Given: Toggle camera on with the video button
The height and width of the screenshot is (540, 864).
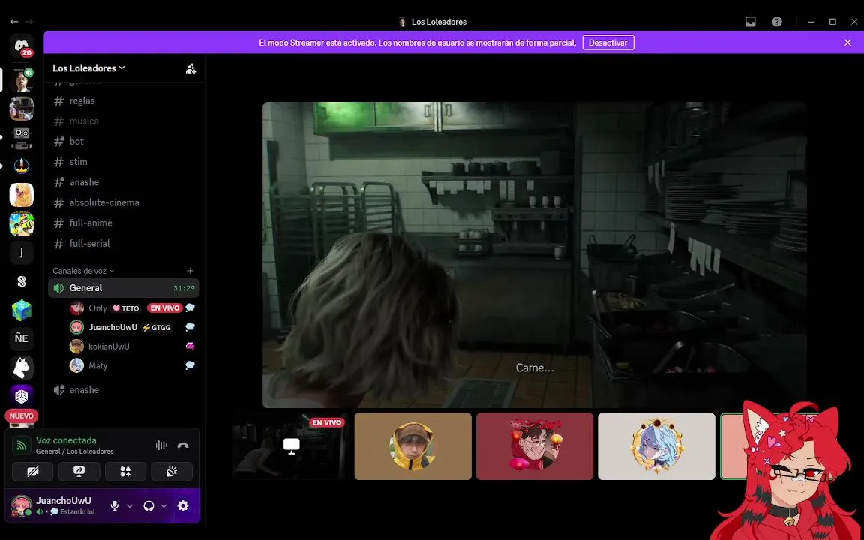Looking at the screenshot, I should [x=32, y=472].
